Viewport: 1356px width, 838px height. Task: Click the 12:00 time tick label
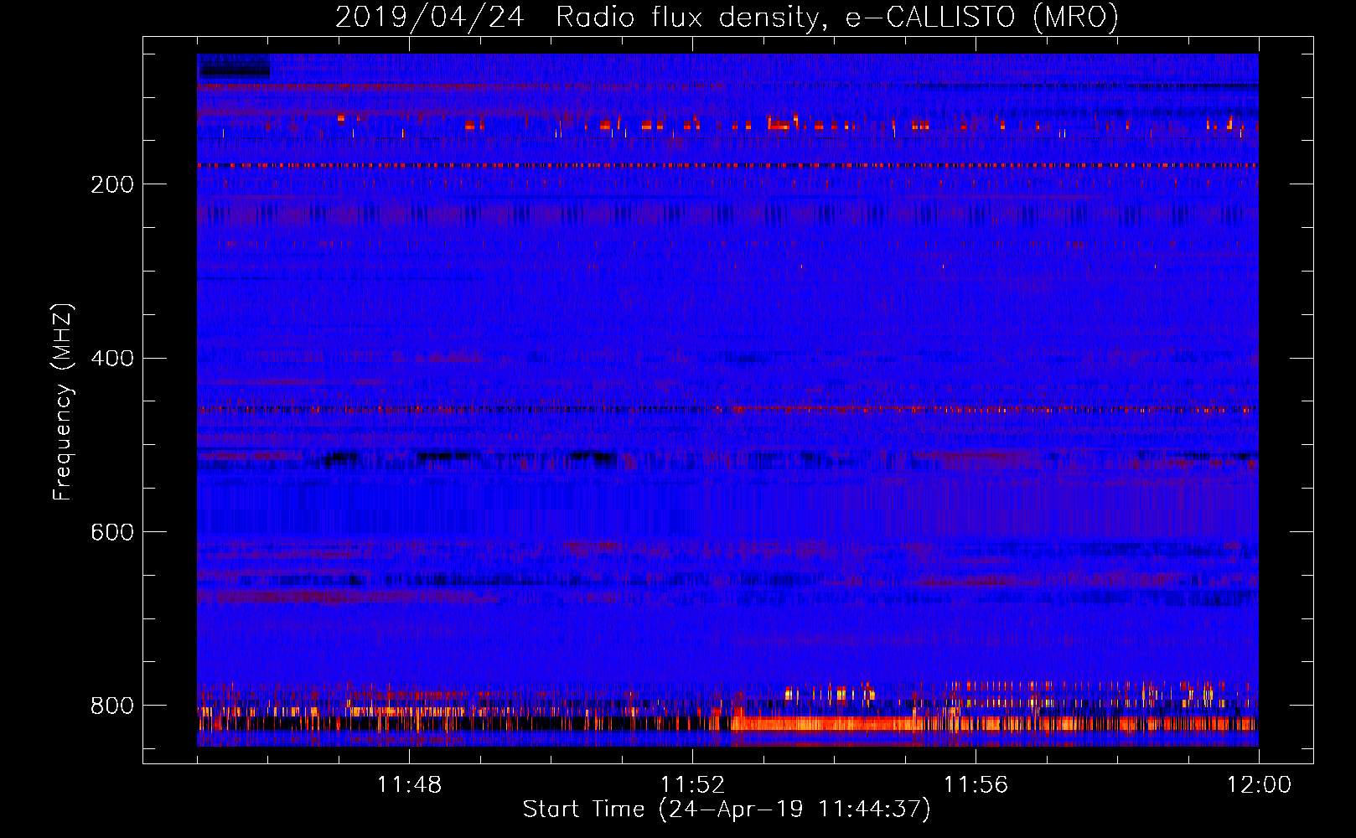[1259, 785]
